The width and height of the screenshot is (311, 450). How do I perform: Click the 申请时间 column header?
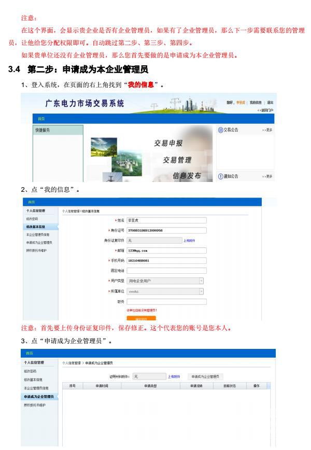click(x=102, y=386)
